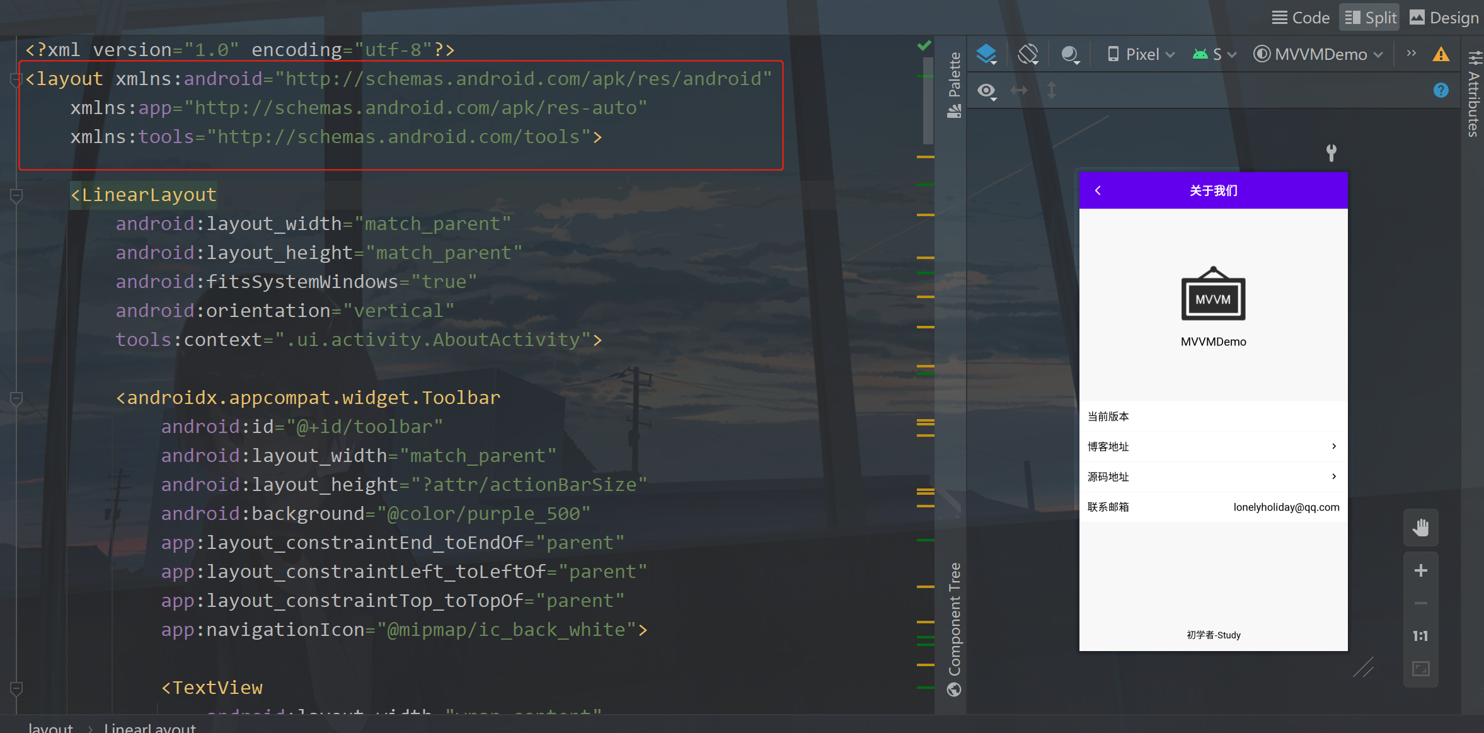This screenshot has width=1484, height=733.
Task: Toggle horizontal orientation constraint icon
Action: pos(1019,91)
